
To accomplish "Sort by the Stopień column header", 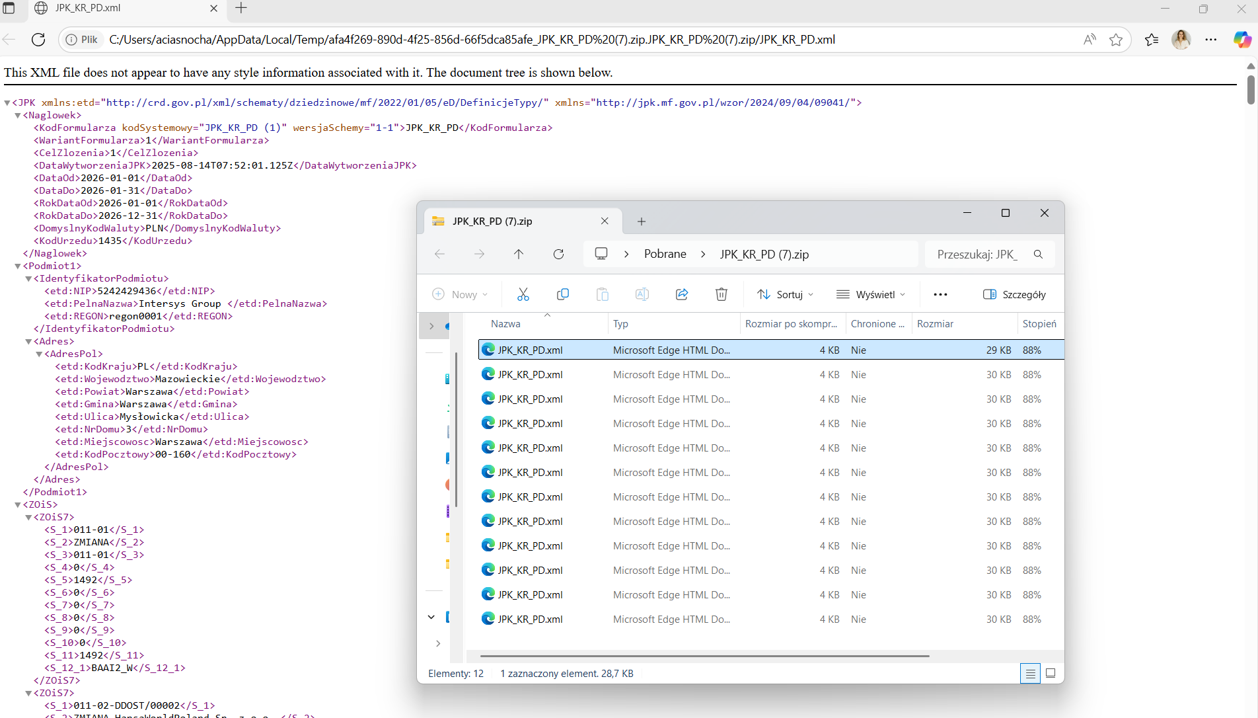I will tap(1040, 324).
